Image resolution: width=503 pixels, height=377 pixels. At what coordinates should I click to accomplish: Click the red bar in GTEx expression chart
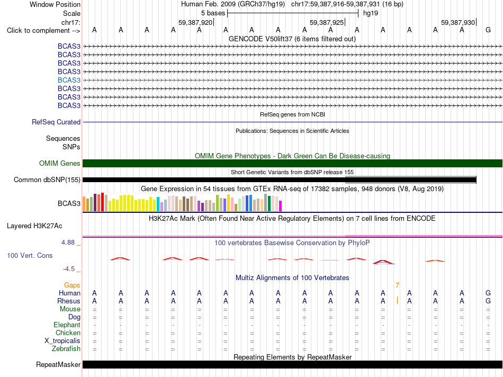102,202
